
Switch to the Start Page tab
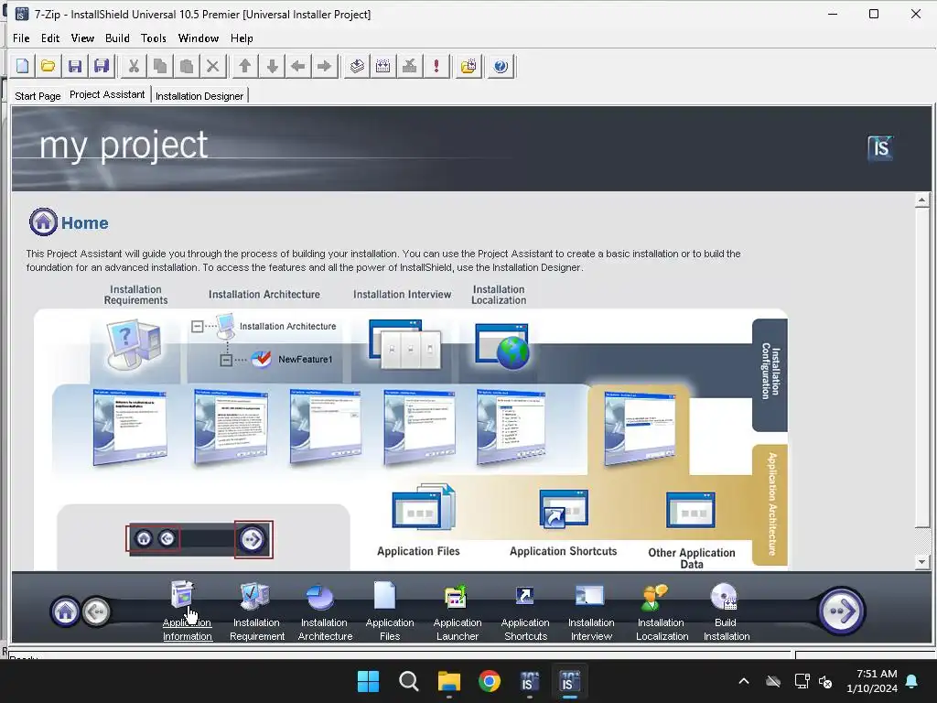(x=38, y=95)
